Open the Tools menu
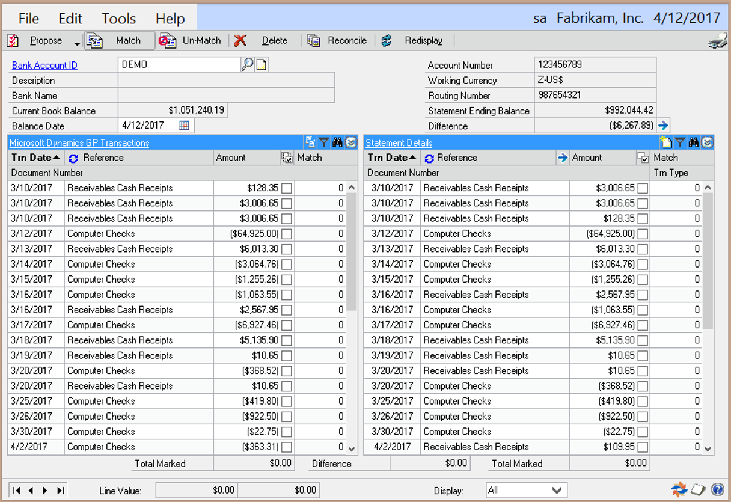This screenshot has height=502, width=731. pos(118,18)
